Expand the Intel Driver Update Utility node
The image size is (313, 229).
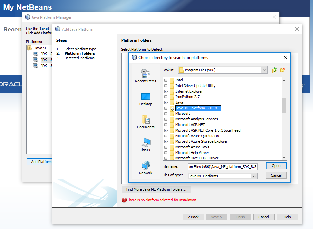[166, 86]
